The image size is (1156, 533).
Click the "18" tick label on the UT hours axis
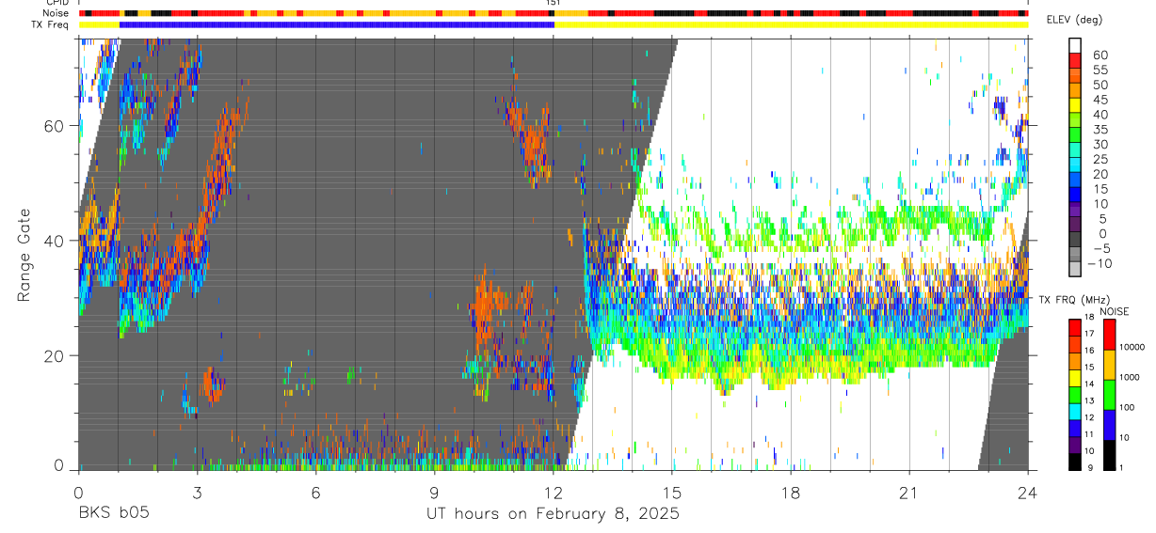click(x=791, y=492)
